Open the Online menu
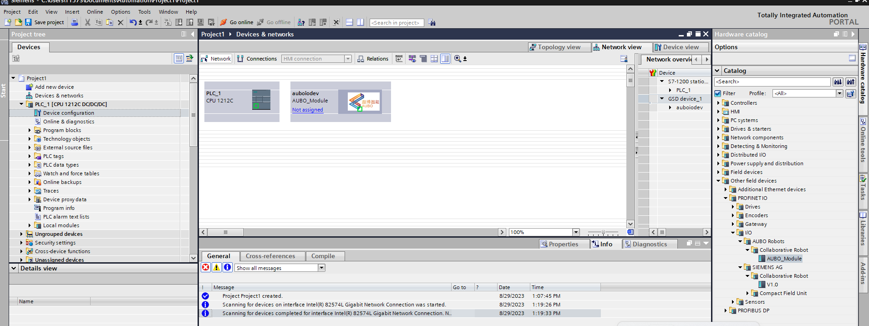 pyautogui.click(x=95, y=12)
